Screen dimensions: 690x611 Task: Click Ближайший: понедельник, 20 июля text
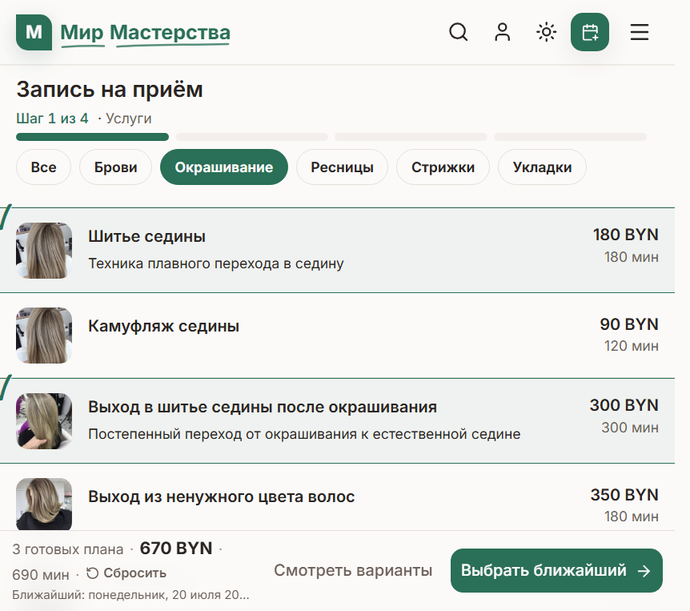click(130, 595)
